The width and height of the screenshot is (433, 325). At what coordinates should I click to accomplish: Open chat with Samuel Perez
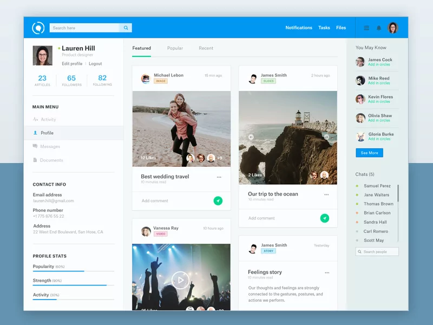377,186
